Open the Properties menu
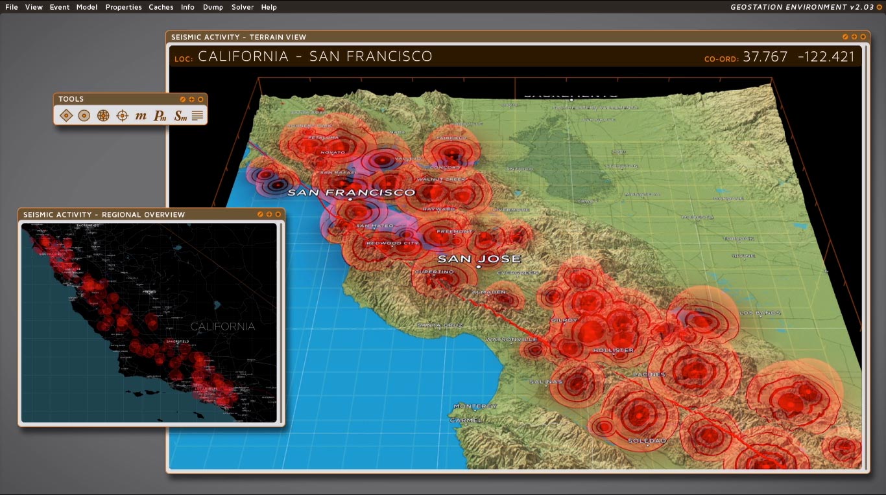This screenshot has width=886, height=495. (x=123, y=7)
